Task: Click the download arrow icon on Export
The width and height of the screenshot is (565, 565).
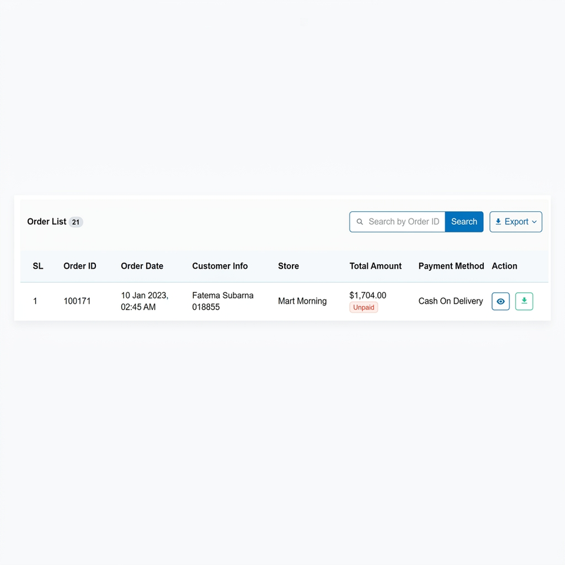Action: [x=498, y=222]
